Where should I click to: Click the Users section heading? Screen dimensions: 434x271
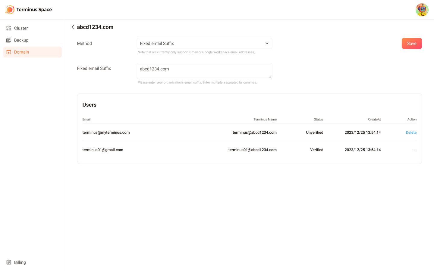[90, 105]
